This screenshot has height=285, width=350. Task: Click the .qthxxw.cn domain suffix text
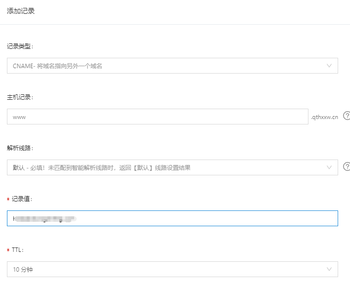pos(324,117)
